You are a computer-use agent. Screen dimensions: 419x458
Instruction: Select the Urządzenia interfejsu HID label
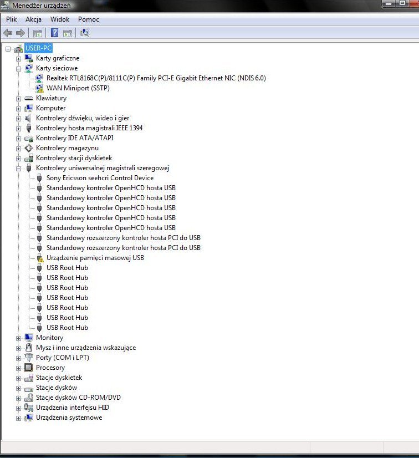[x=73, y=408]
